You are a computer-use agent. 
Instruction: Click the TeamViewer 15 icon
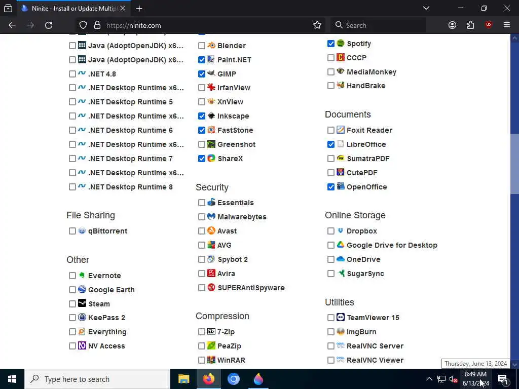click(x=340, y=317)
